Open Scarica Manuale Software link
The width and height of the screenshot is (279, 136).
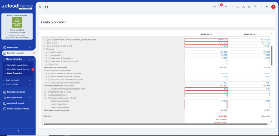[18, 109]
